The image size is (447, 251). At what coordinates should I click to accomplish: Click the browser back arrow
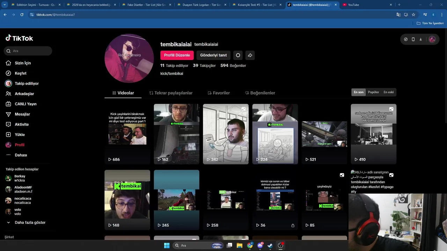(5, 15)
